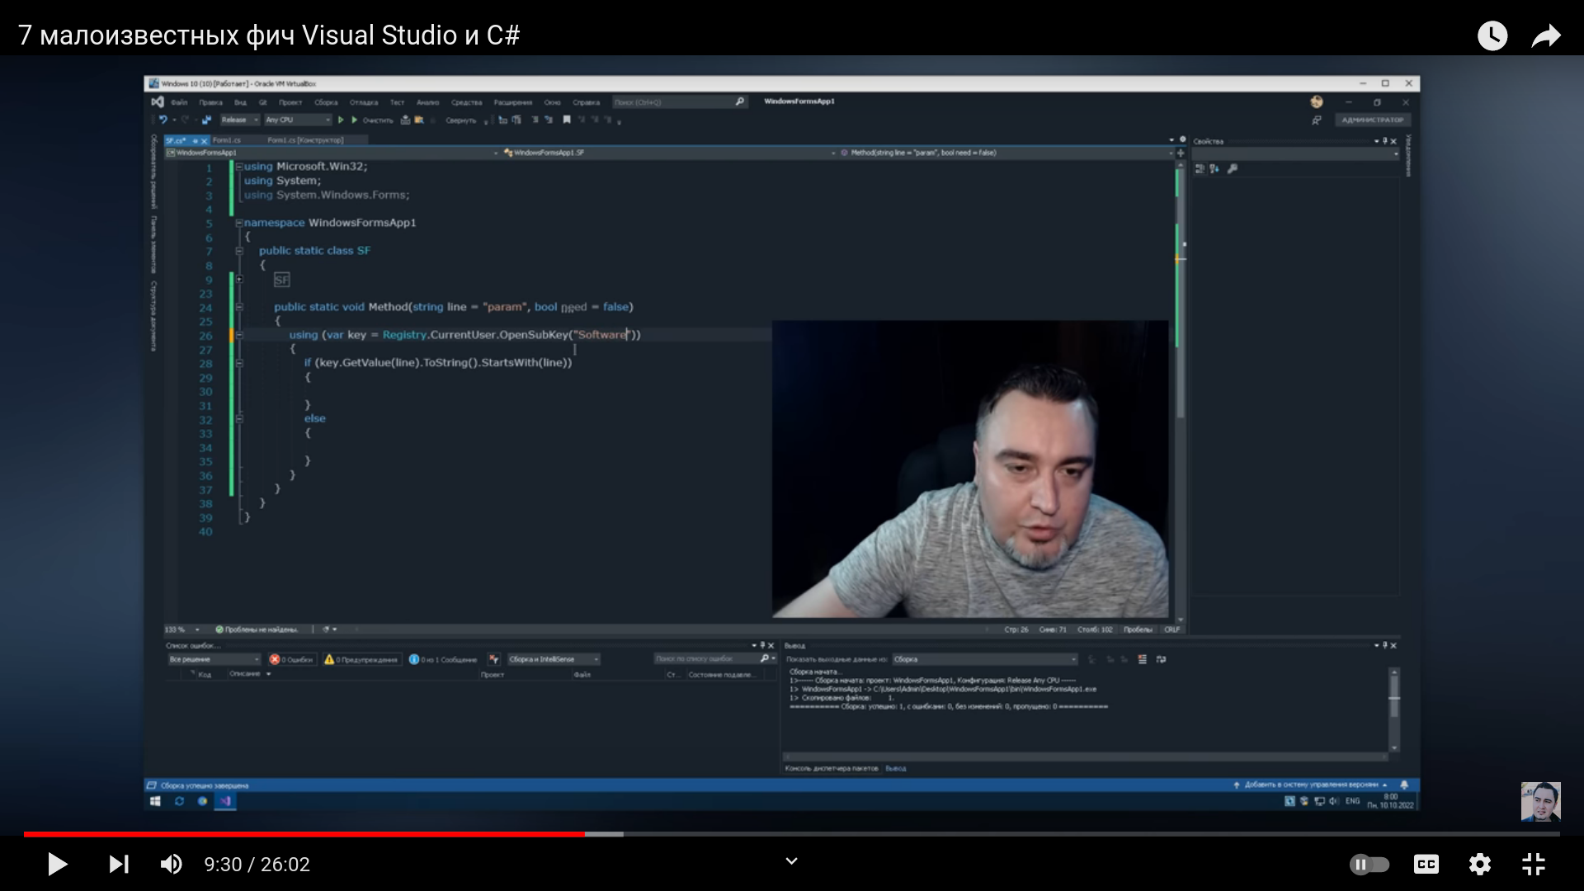The width and height of the screenshot is (1584, 891).
Task: Click the Watch Later clock icon
Action: coord(1492,35)
